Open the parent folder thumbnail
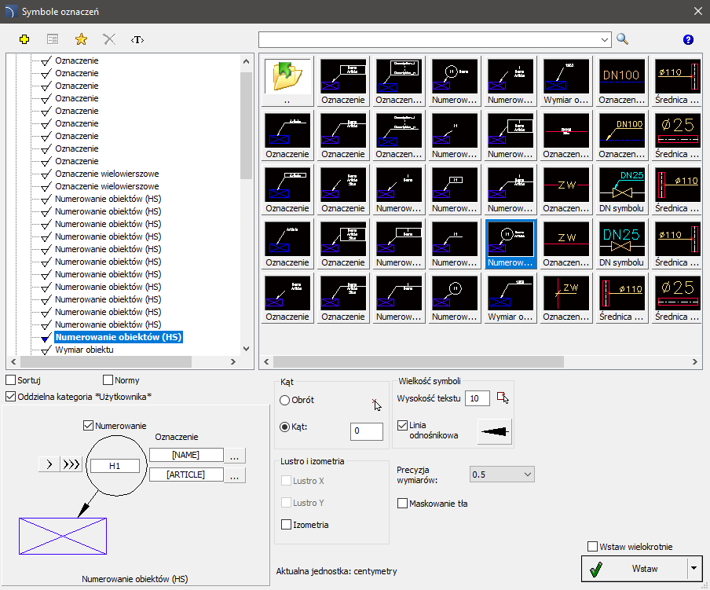The width and height of the screenshot is (710, 590). [287, 77]
